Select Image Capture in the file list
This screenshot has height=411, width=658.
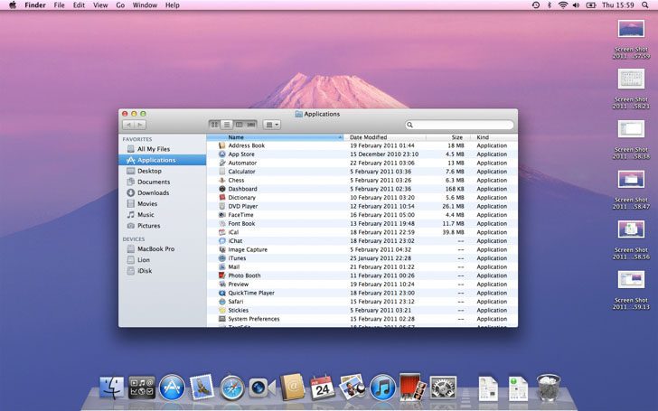pyautogui.click(x=362, y=249)
